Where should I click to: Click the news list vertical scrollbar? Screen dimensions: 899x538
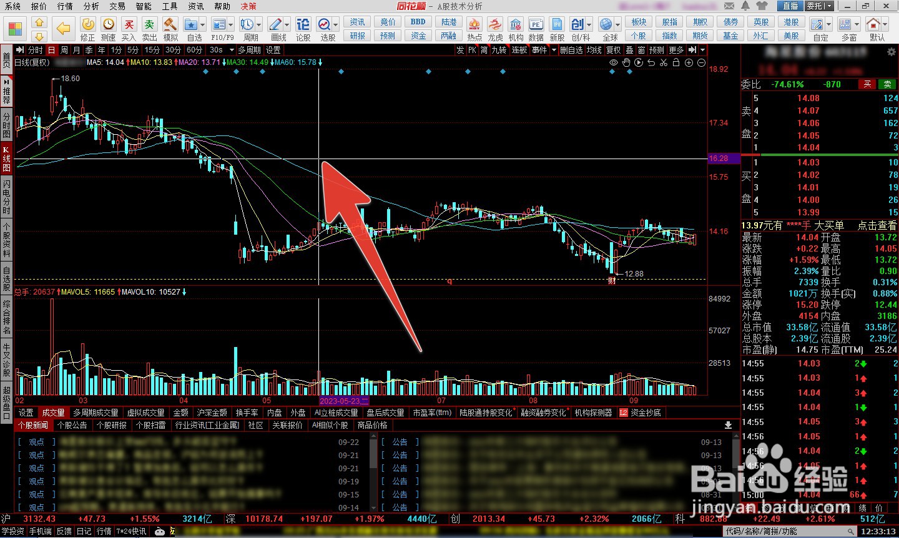tap(374, 473)
